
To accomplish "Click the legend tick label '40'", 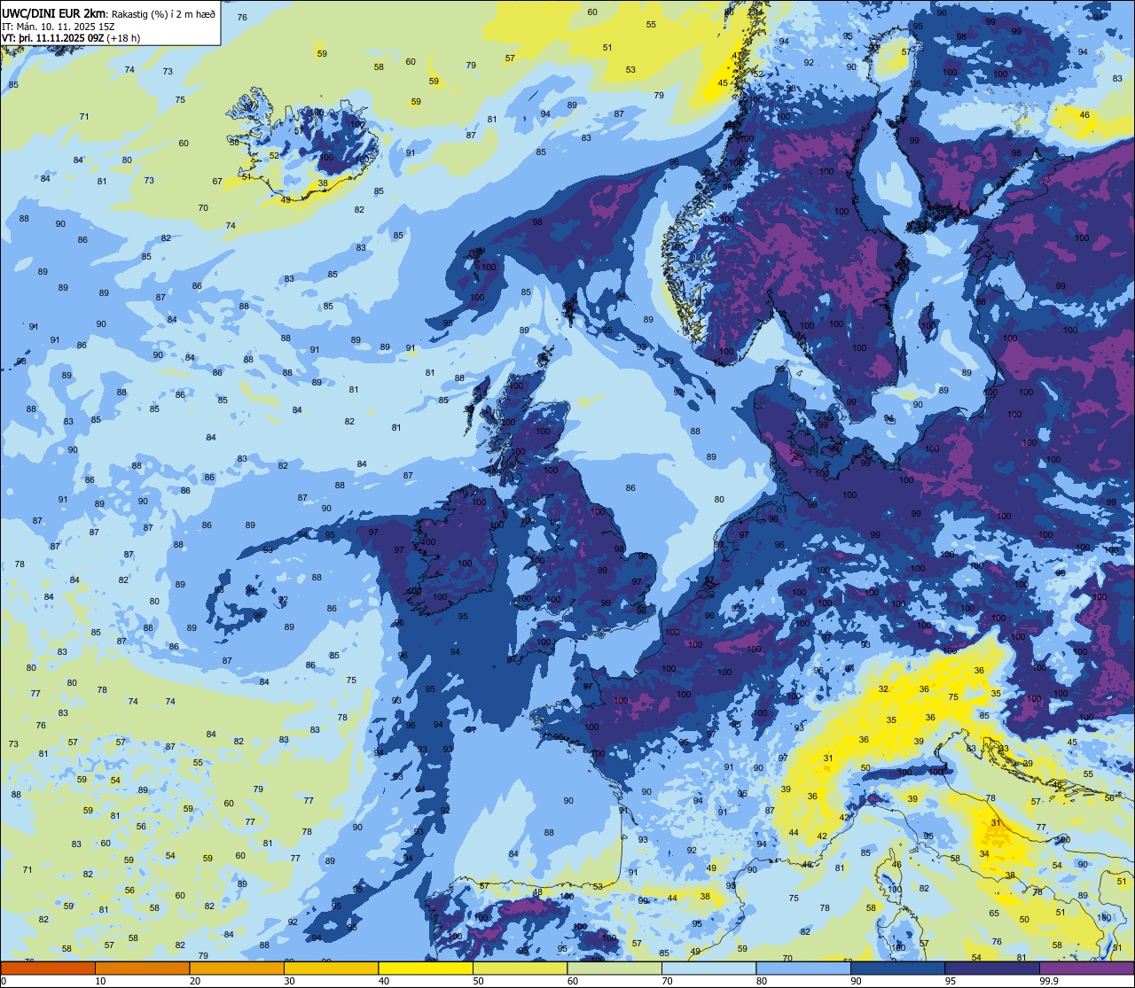I will tap(384, 981).
